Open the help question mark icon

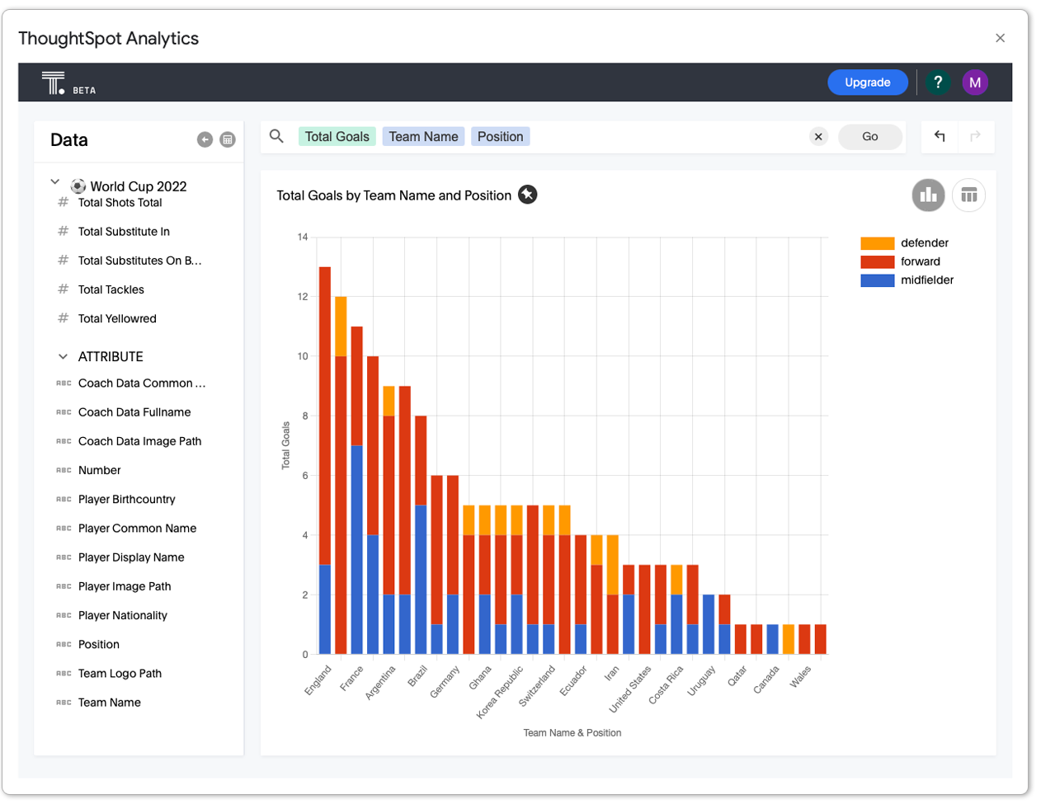(938, 82)
